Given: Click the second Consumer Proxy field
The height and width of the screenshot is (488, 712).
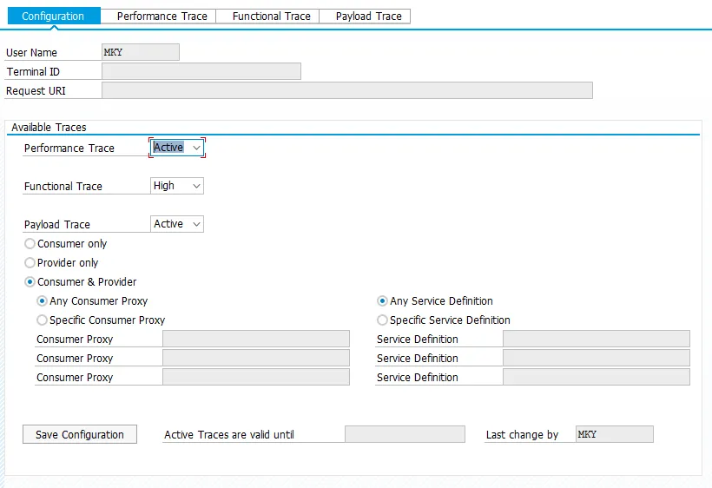Looking at the screenshot, I should (256, 358).
